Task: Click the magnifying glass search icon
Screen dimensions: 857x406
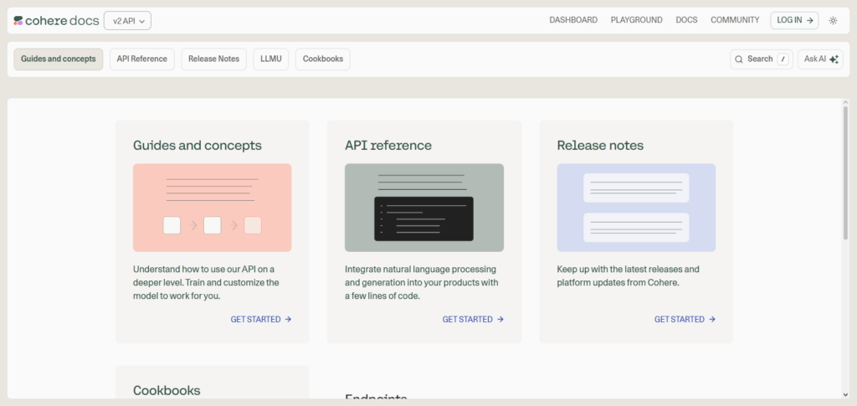Action: click(739, 59)
